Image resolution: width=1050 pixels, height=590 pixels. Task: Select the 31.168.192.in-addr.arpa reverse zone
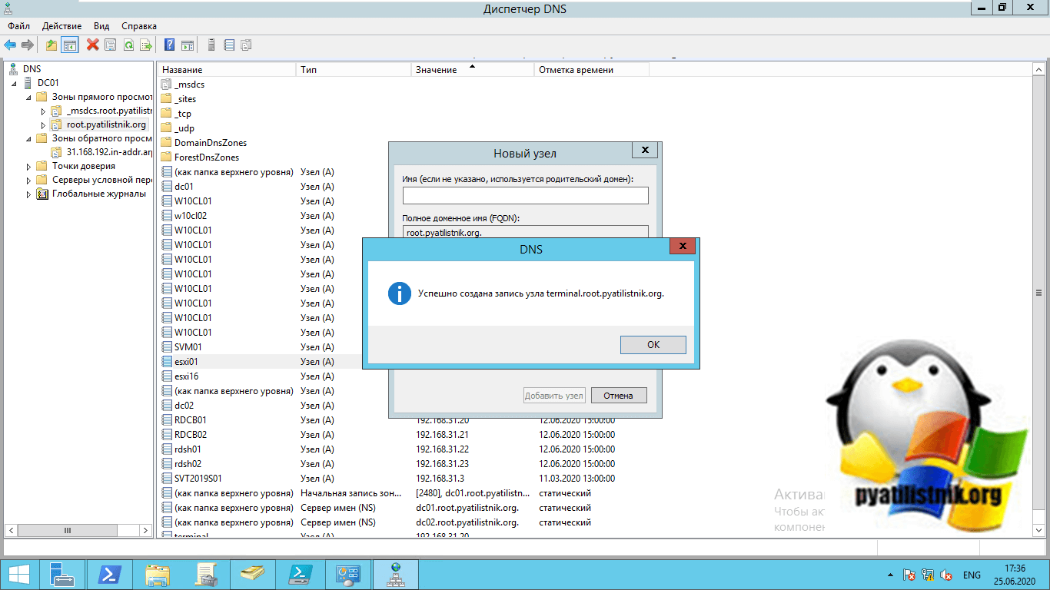pyautogui.click(x=109, y=152)
